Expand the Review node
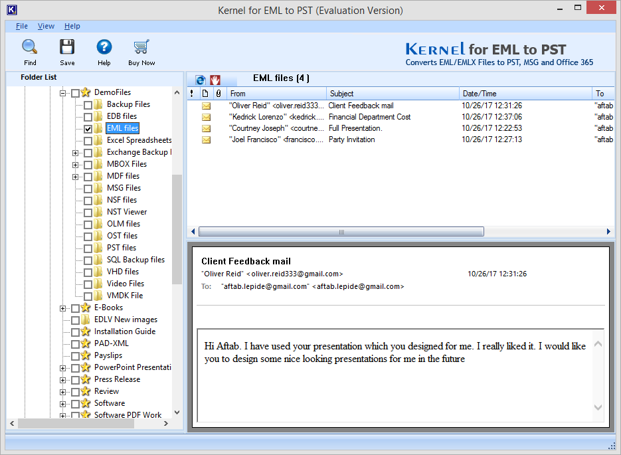 [62, 392]
